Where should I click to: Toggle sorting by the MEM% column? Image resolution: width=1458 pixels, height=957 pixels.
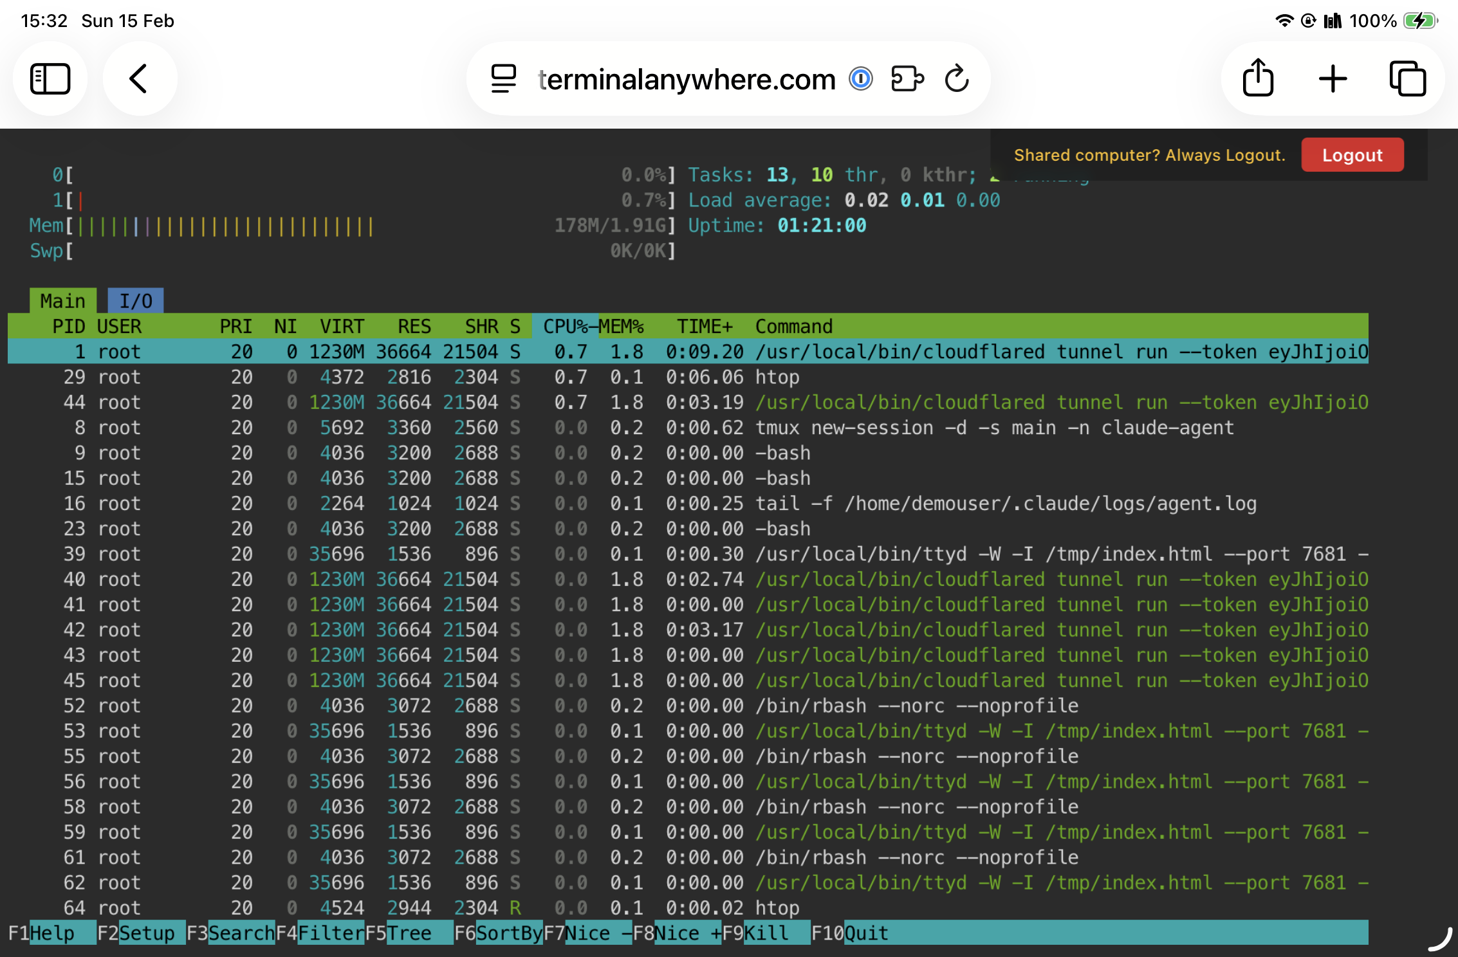click(622, 326)
